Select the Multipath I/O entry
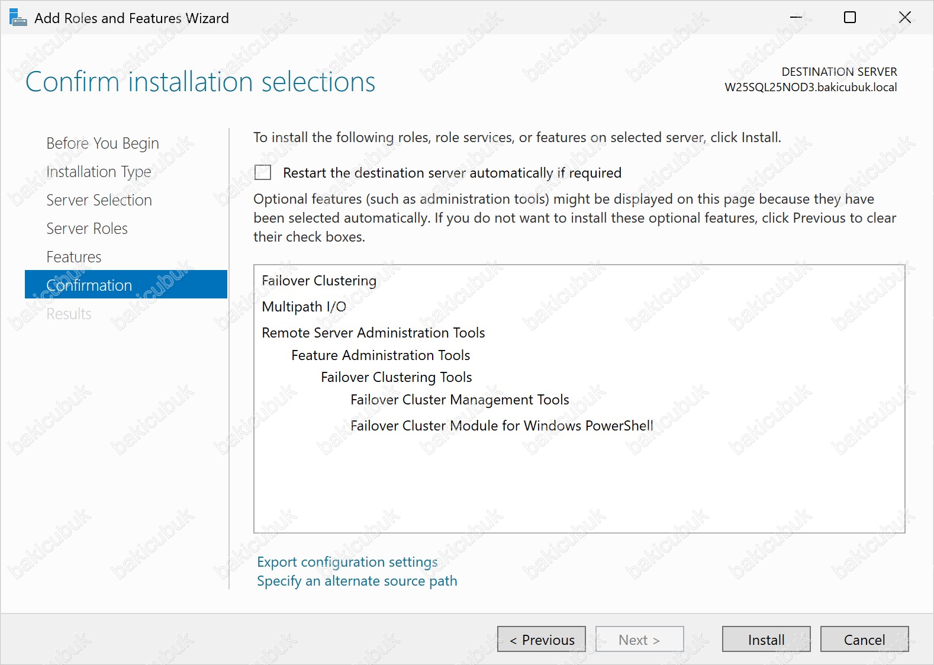934x665 pixels. point(304,307)
